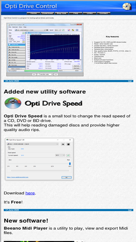
Task: Click the read speed slider handle at 16 X
Action: 70,164
